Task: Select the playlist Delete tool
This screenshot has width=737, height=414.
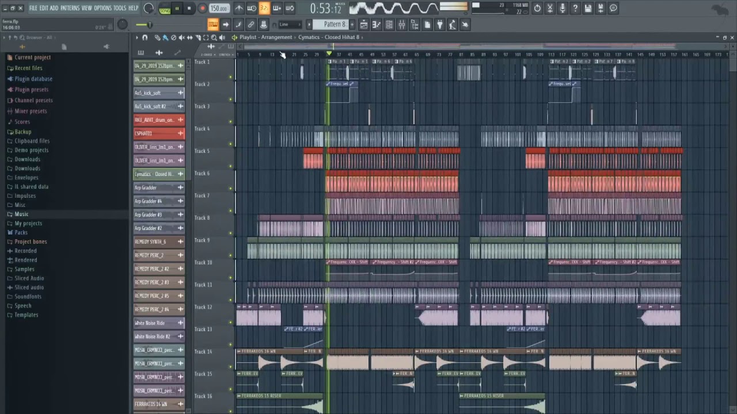Action: coord(173,37)
